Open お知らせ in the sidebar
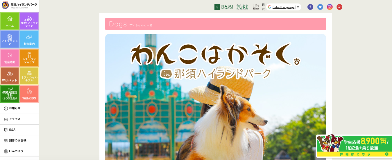 (x=19, y=108)
